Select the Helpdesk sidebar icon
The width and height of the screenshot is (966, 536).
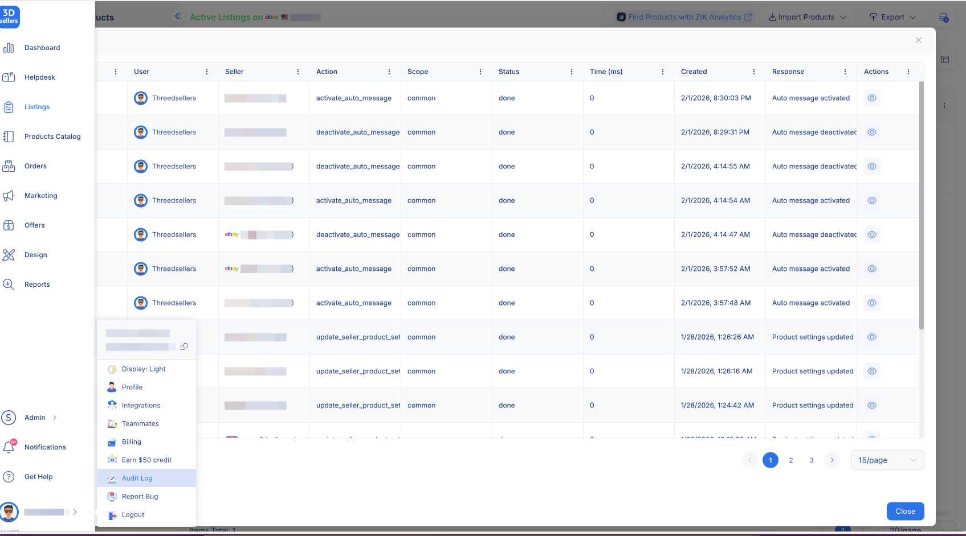click(9, 77)
